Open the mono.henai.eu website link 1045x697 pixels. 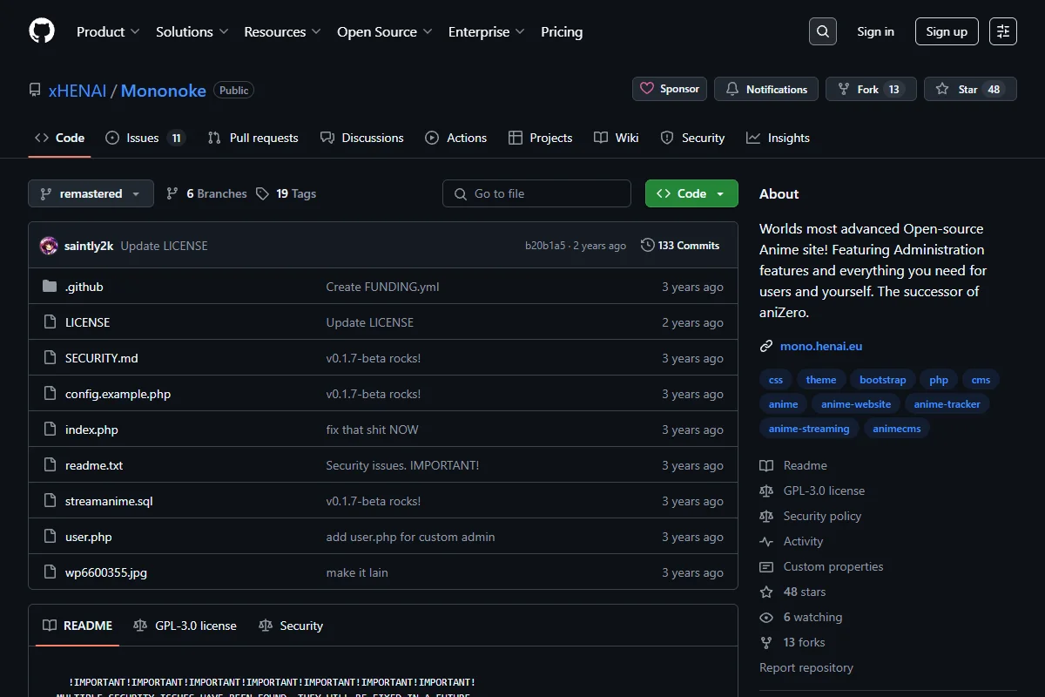pos(821,346)
